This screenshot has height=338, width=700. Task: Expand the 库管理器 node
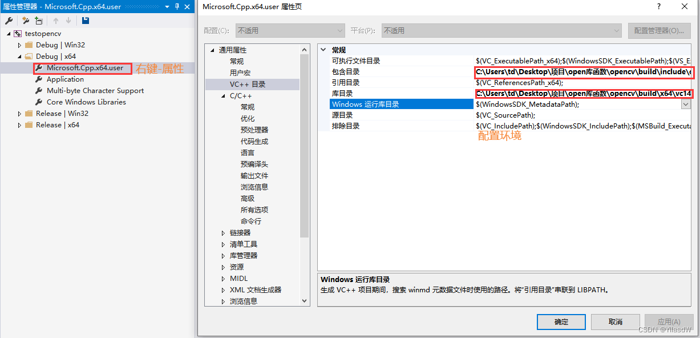point(224,256)
